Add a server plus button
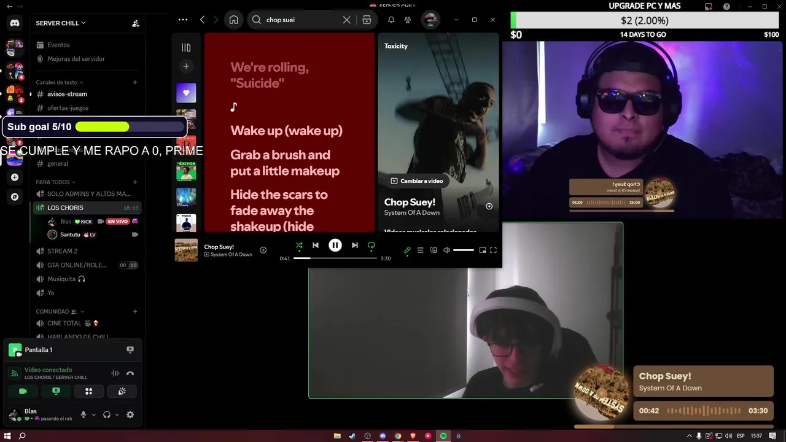The width and height of the screenshot is (786, 442). [15, 177]
